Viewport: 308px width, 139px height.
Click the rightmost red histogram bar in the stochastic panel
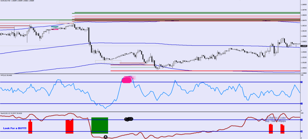(282, 129)
